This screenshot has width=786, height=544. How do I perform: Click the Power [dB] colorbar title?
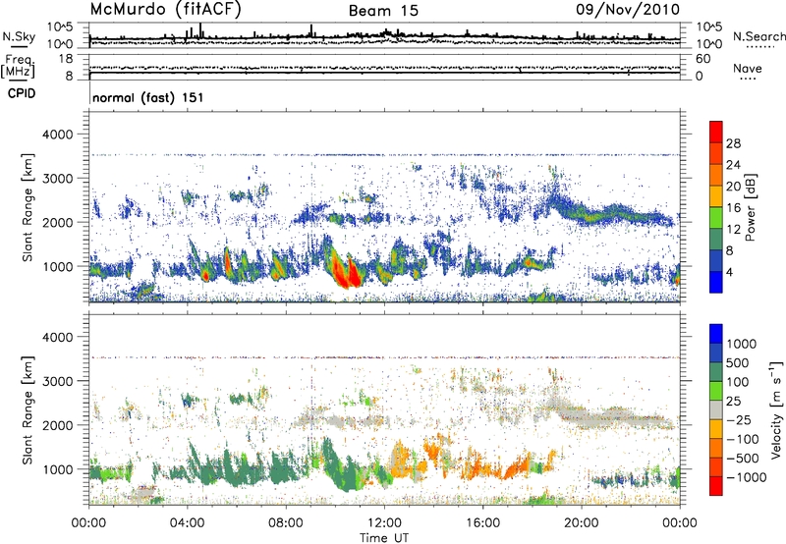[750, 207]
